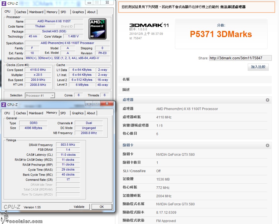Click the 名稱 section header

(195, 79)
